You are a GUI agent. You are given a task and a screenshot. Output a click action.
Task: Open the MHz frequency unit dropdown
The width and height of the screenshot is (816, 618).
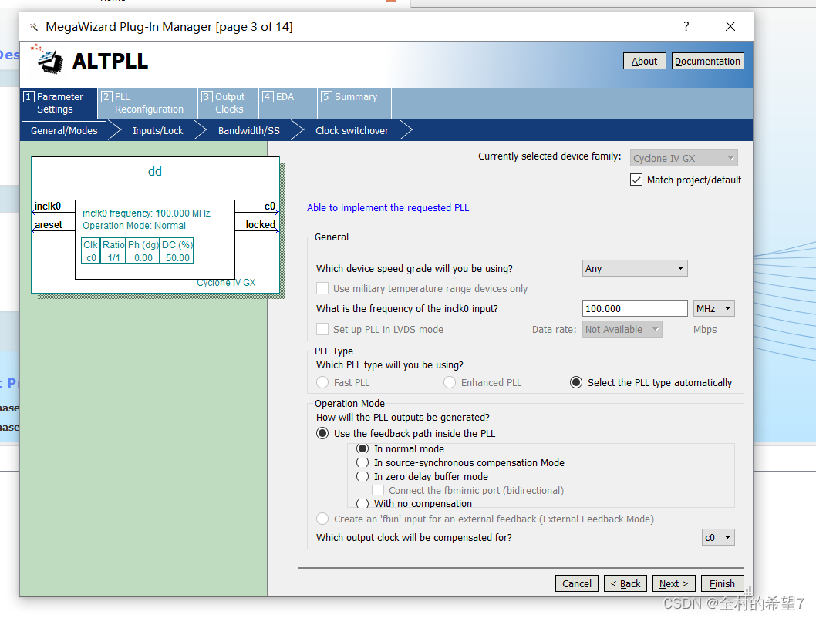[x=713, y=308]
